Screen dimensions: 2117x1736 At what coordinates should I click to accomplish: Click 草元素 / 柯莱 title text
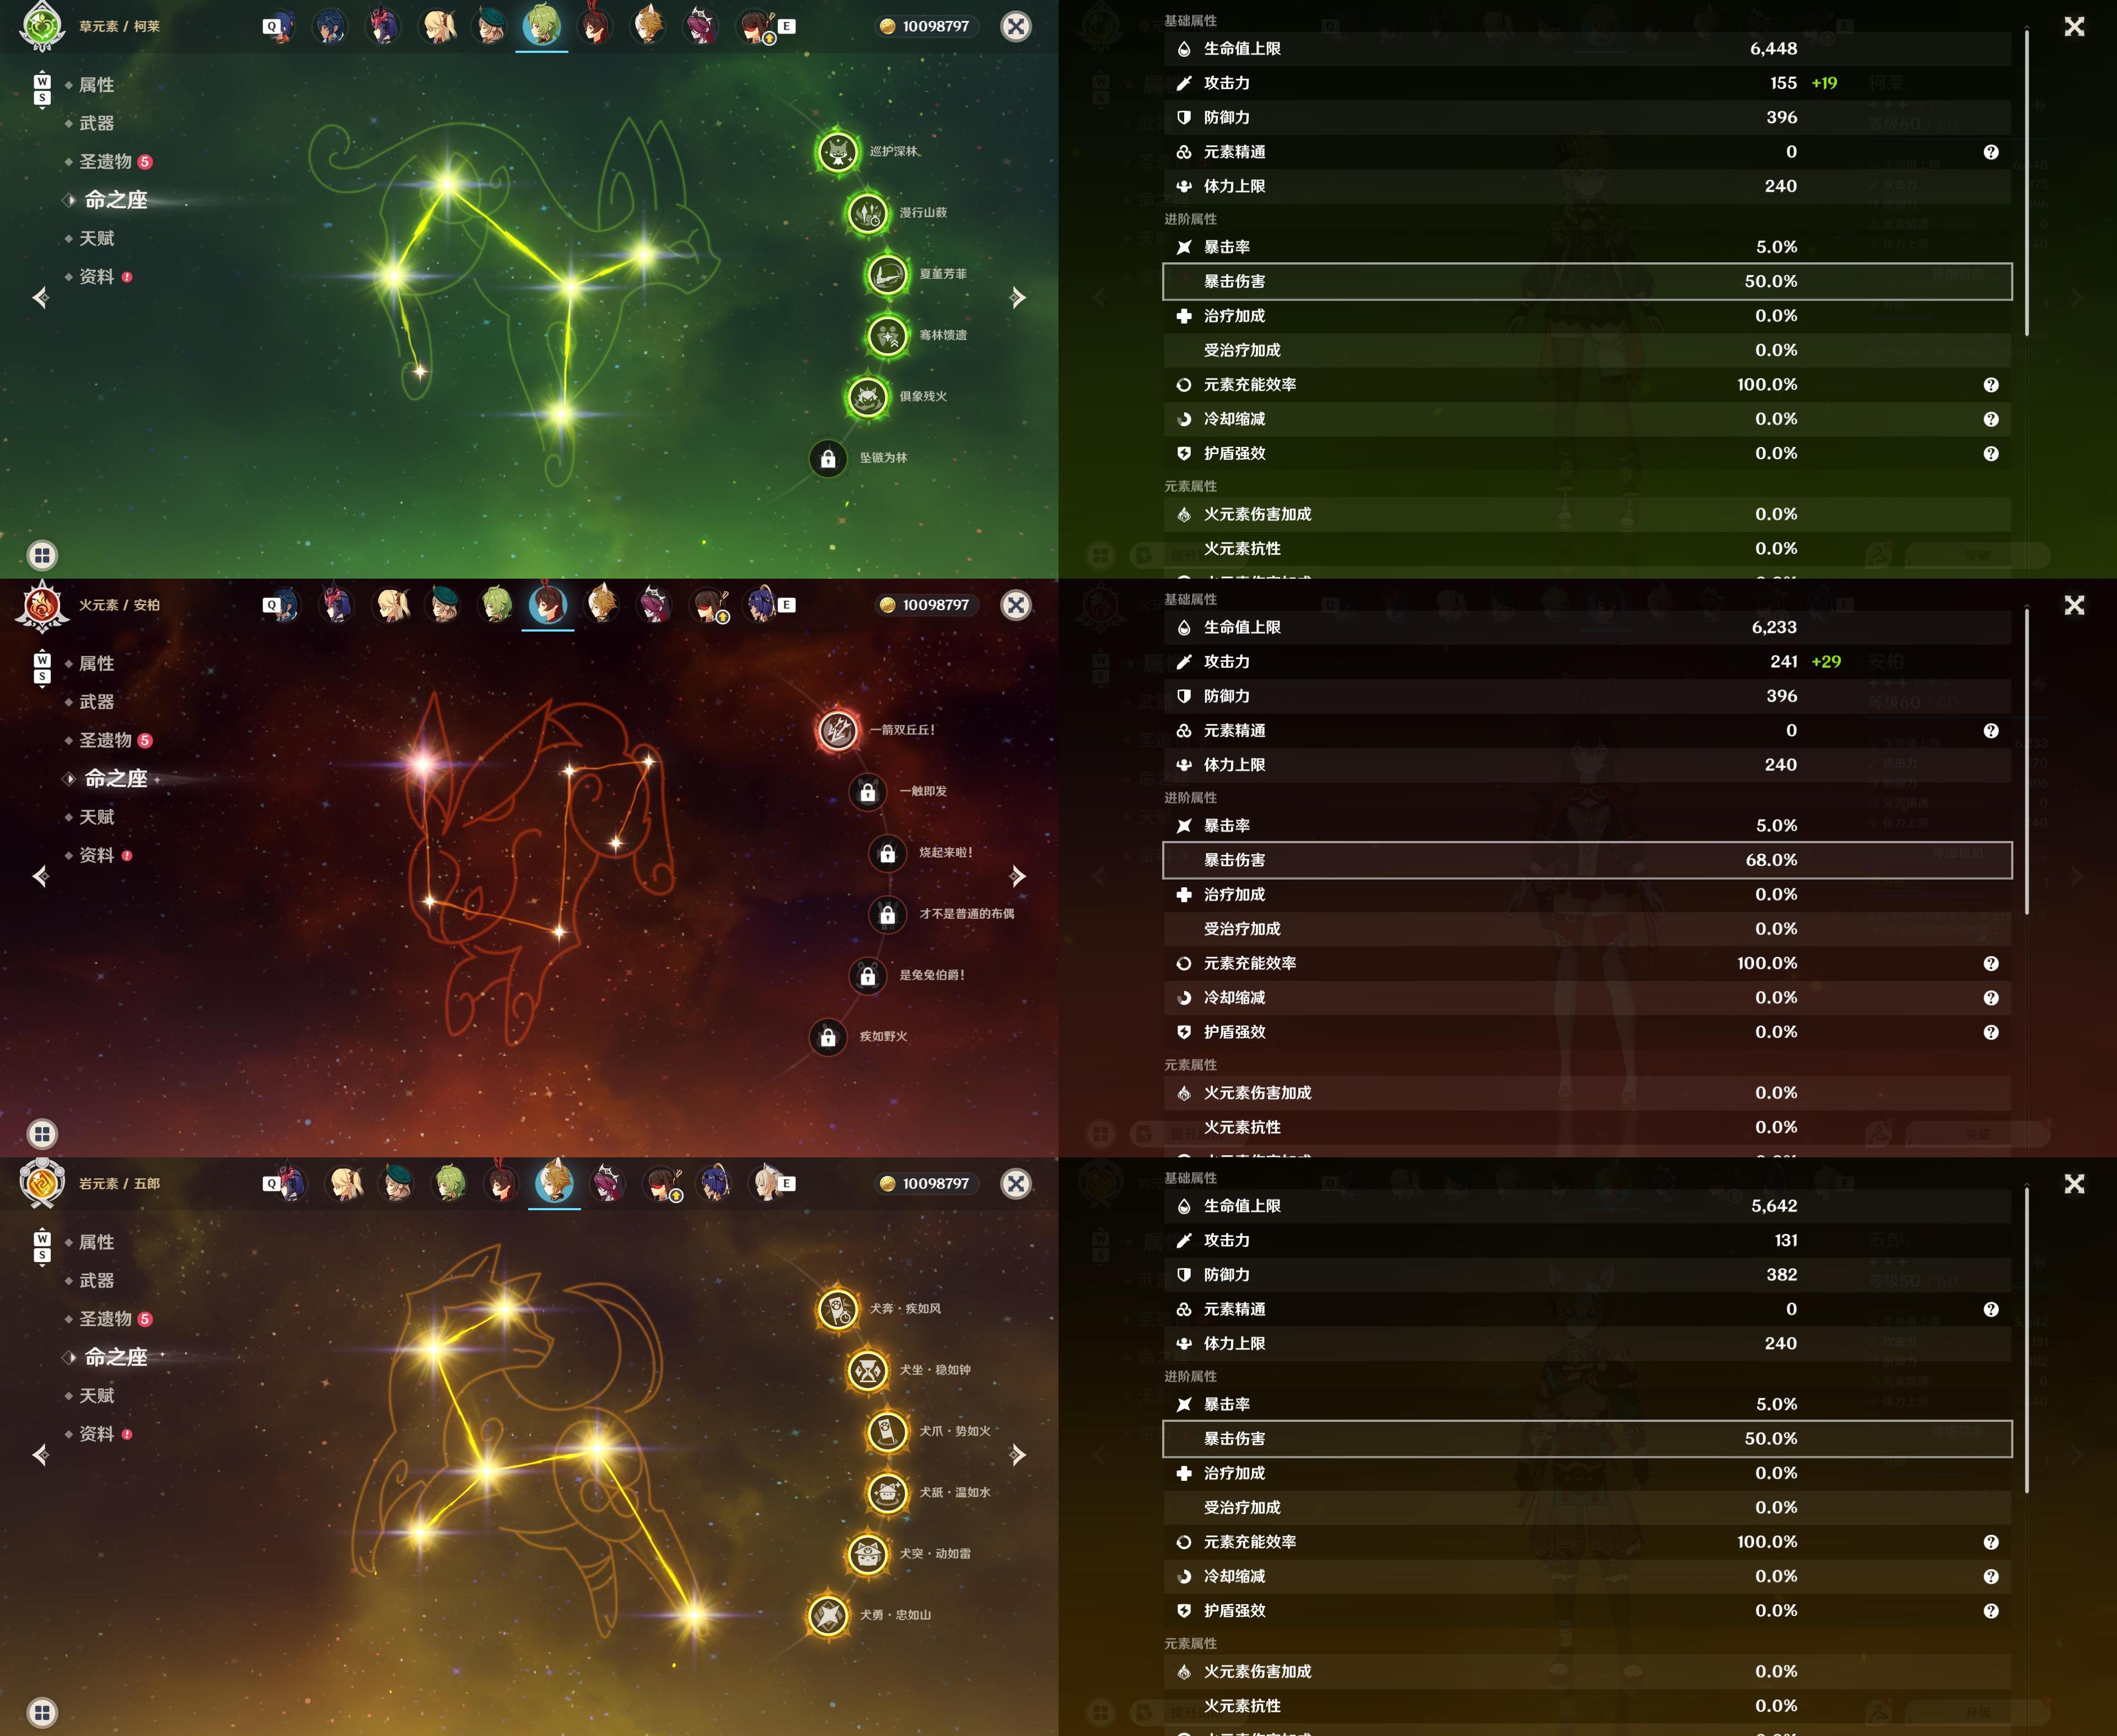[120, 26]
